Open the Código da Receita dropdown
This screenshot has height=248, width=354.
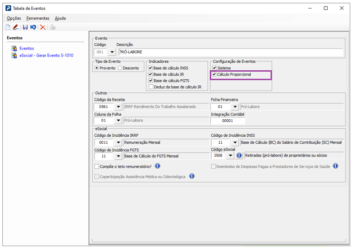pyautogui.click(x=118, y=107)
